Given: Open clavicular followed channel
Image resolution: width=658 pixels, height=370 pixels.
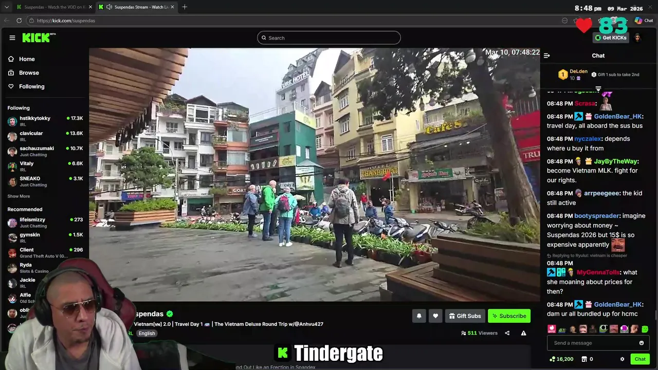Looking at the screenshot, I should 45,136.
